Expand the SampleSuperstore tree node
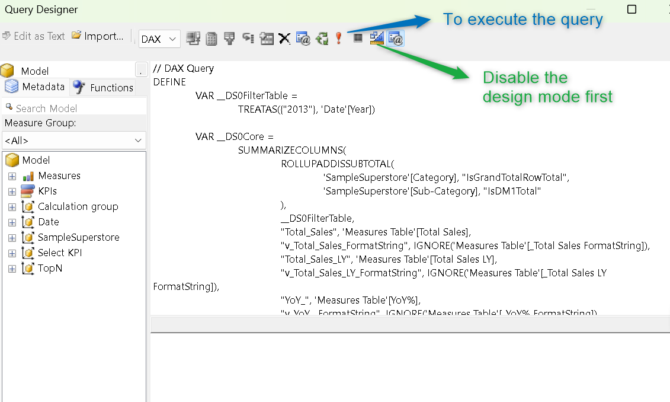Screen dimensions: 670x402 coord(12,238)
